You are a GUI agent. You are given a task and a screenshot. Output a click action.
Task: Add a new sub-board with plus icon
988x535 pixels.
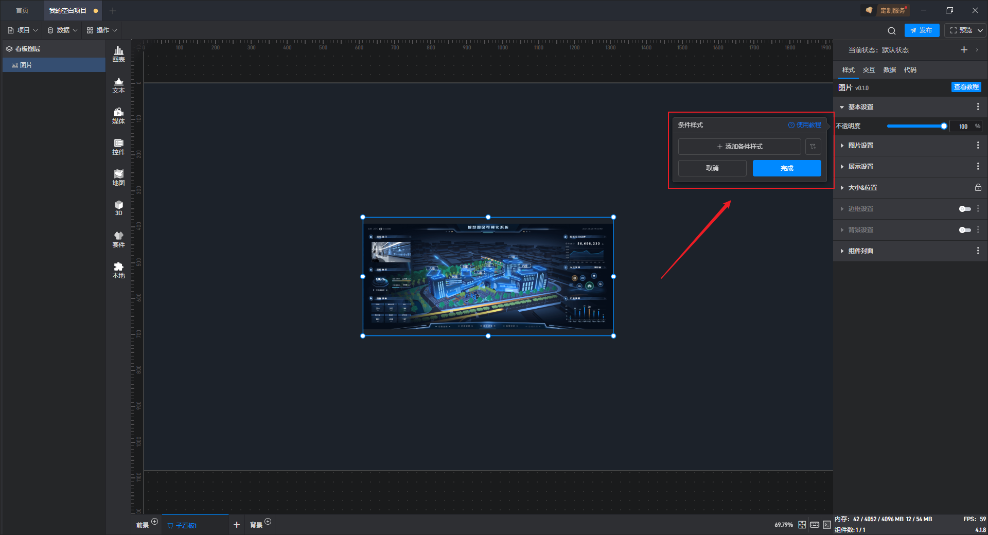[237, 525]
